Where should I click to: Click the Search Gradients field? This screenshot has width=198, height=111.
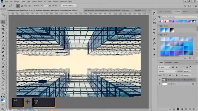[x=179, y=17]
